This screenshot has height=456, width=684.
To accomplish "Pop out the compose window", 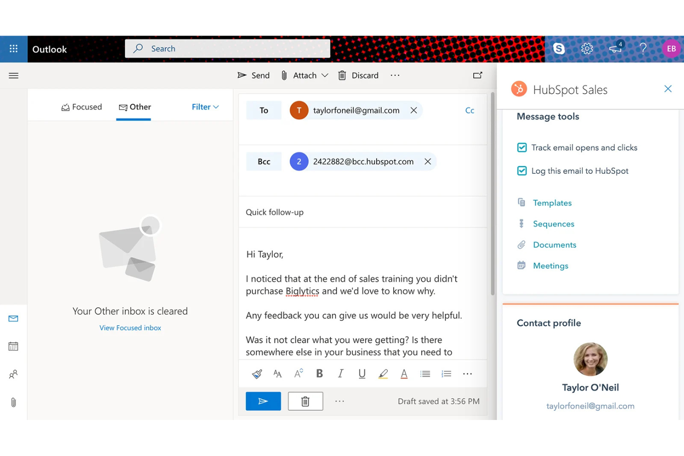I will [x=477, y=75].
